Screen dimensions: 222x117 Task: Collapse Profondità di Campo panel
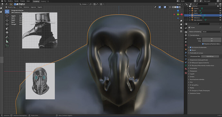(196, 53)
